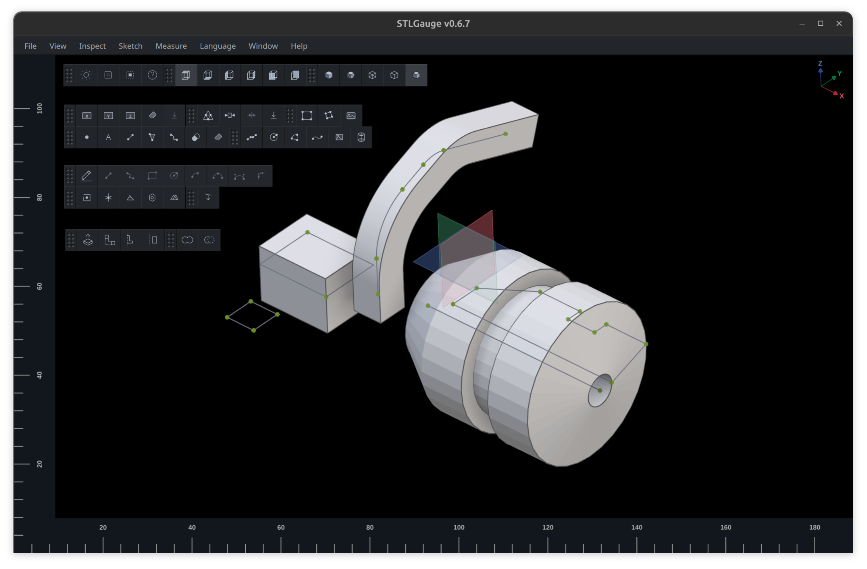The height and width of the screenshot is (569, 867).
Task: Click the Help question-mark button
Action: point(152,75)
